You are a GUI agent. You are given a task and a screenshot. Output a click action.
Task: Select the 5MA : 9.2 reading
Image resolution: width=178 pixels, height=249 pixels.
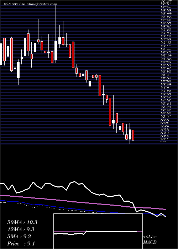tap(20, 237)
